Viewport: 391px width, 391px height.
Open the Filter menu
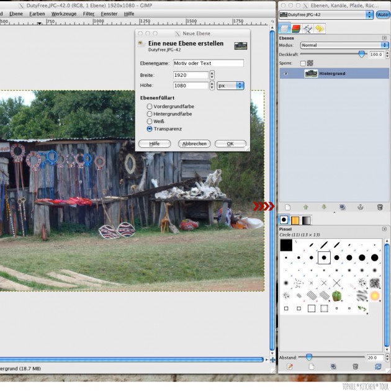(89, 14)
